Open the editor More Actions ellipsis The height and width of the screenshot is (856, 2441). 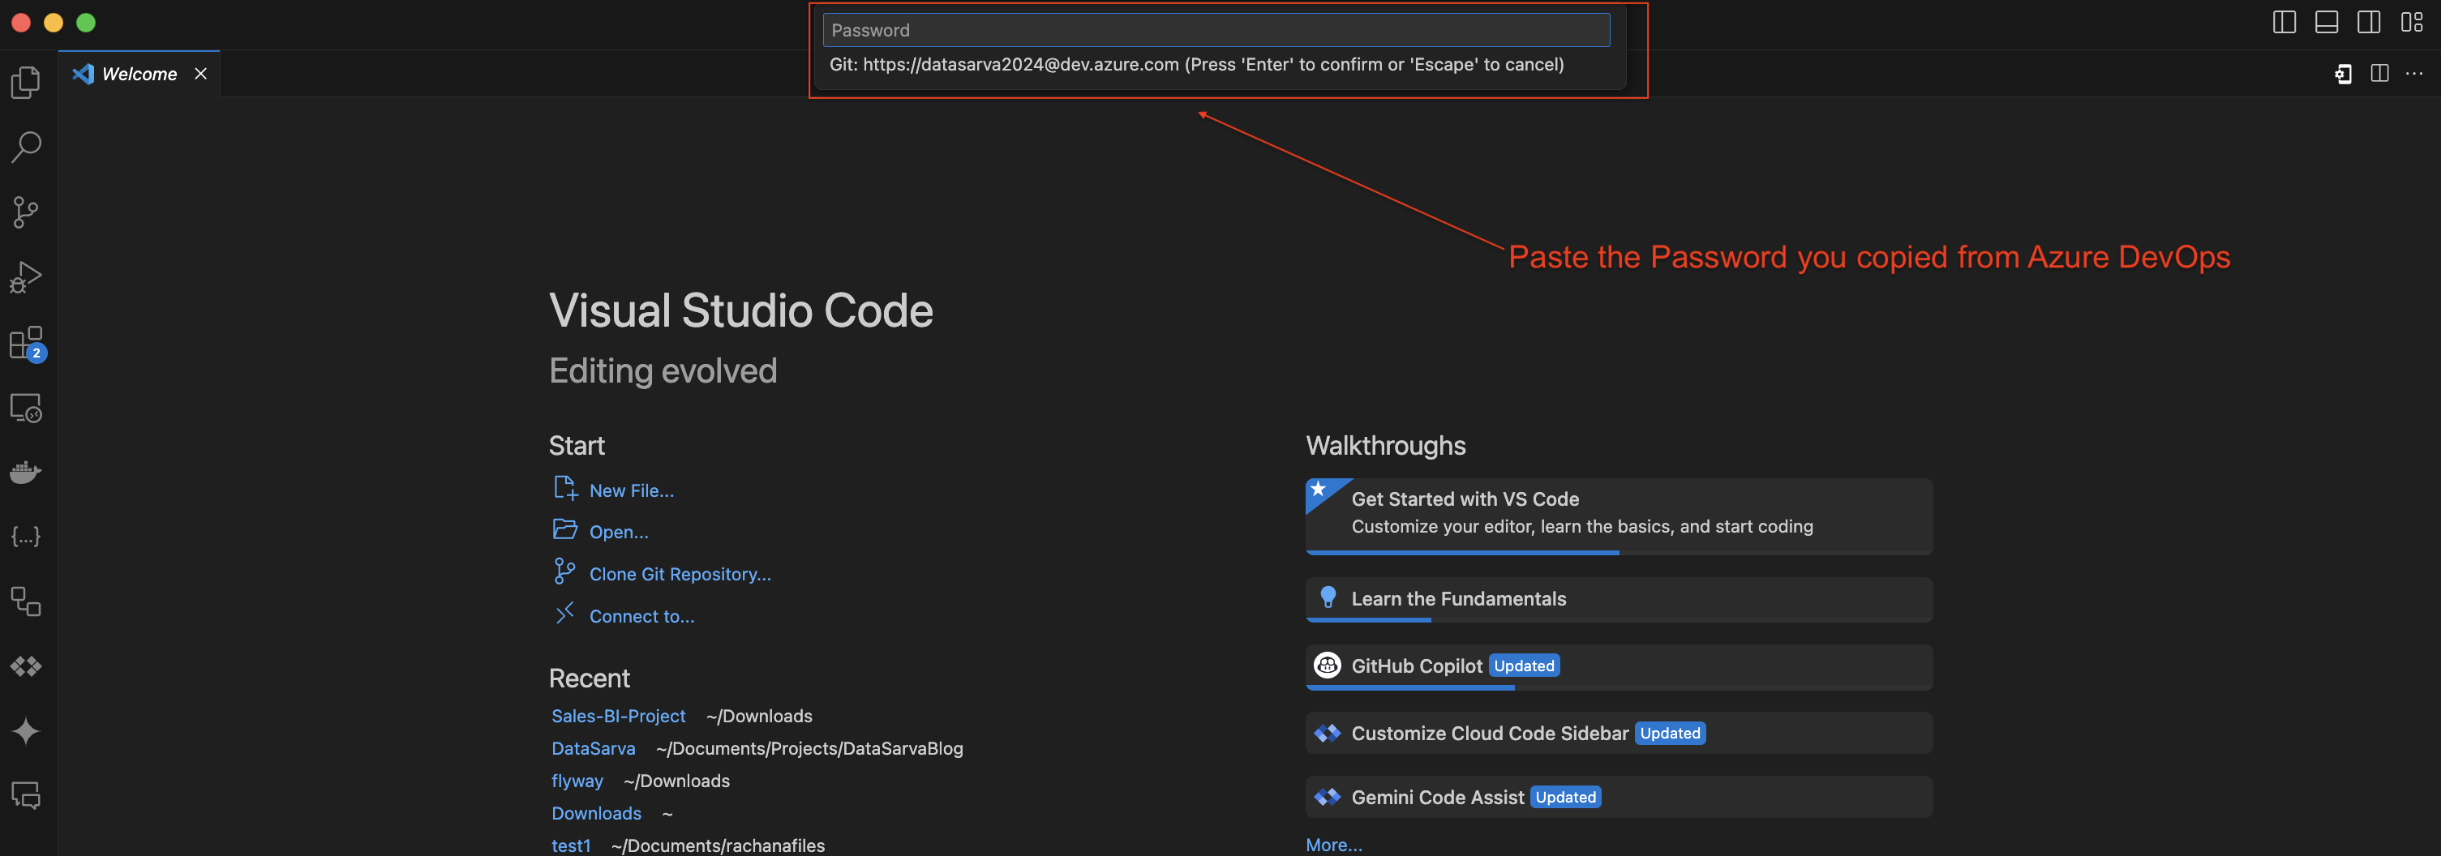[2414, 73]
